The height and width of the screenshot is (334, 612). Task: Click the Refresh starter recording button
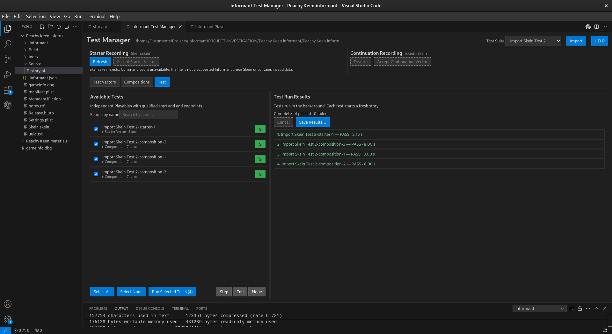100,62
